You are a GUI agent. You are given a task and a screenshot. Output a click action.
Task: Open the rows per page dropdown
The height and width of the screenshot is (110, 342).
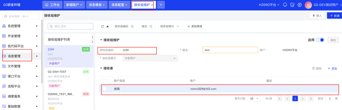pos(254,99)
